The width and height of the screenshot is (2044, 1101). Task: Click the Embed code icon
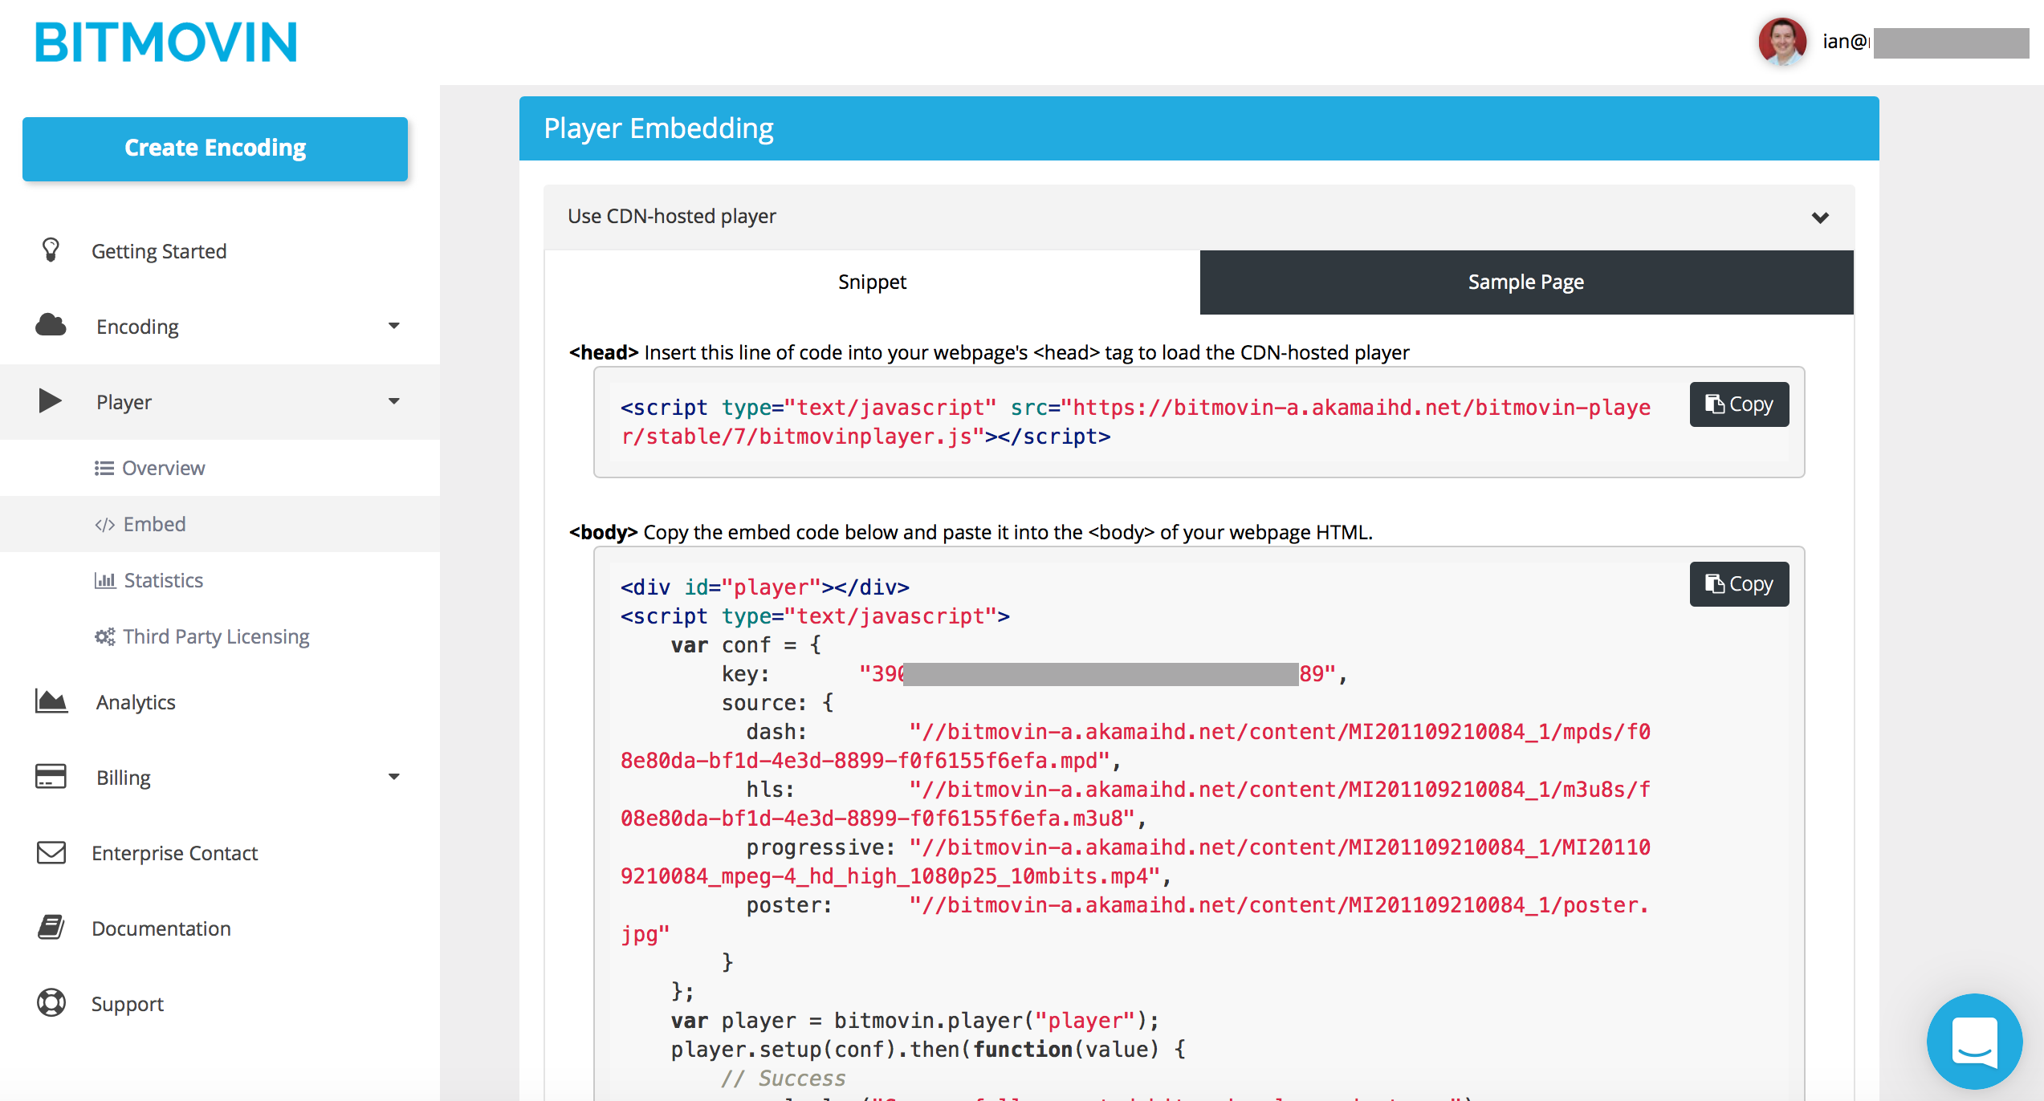click(104, 523)
